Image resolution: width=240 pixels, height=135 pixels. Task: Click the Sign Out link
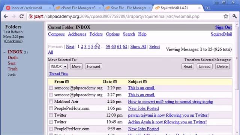(x=223, y=27)
